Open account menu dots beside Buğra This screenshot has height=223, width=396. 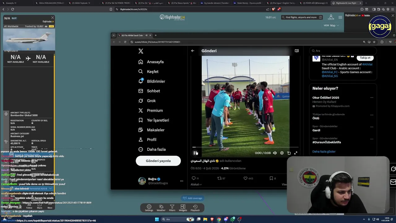point(182,181)
